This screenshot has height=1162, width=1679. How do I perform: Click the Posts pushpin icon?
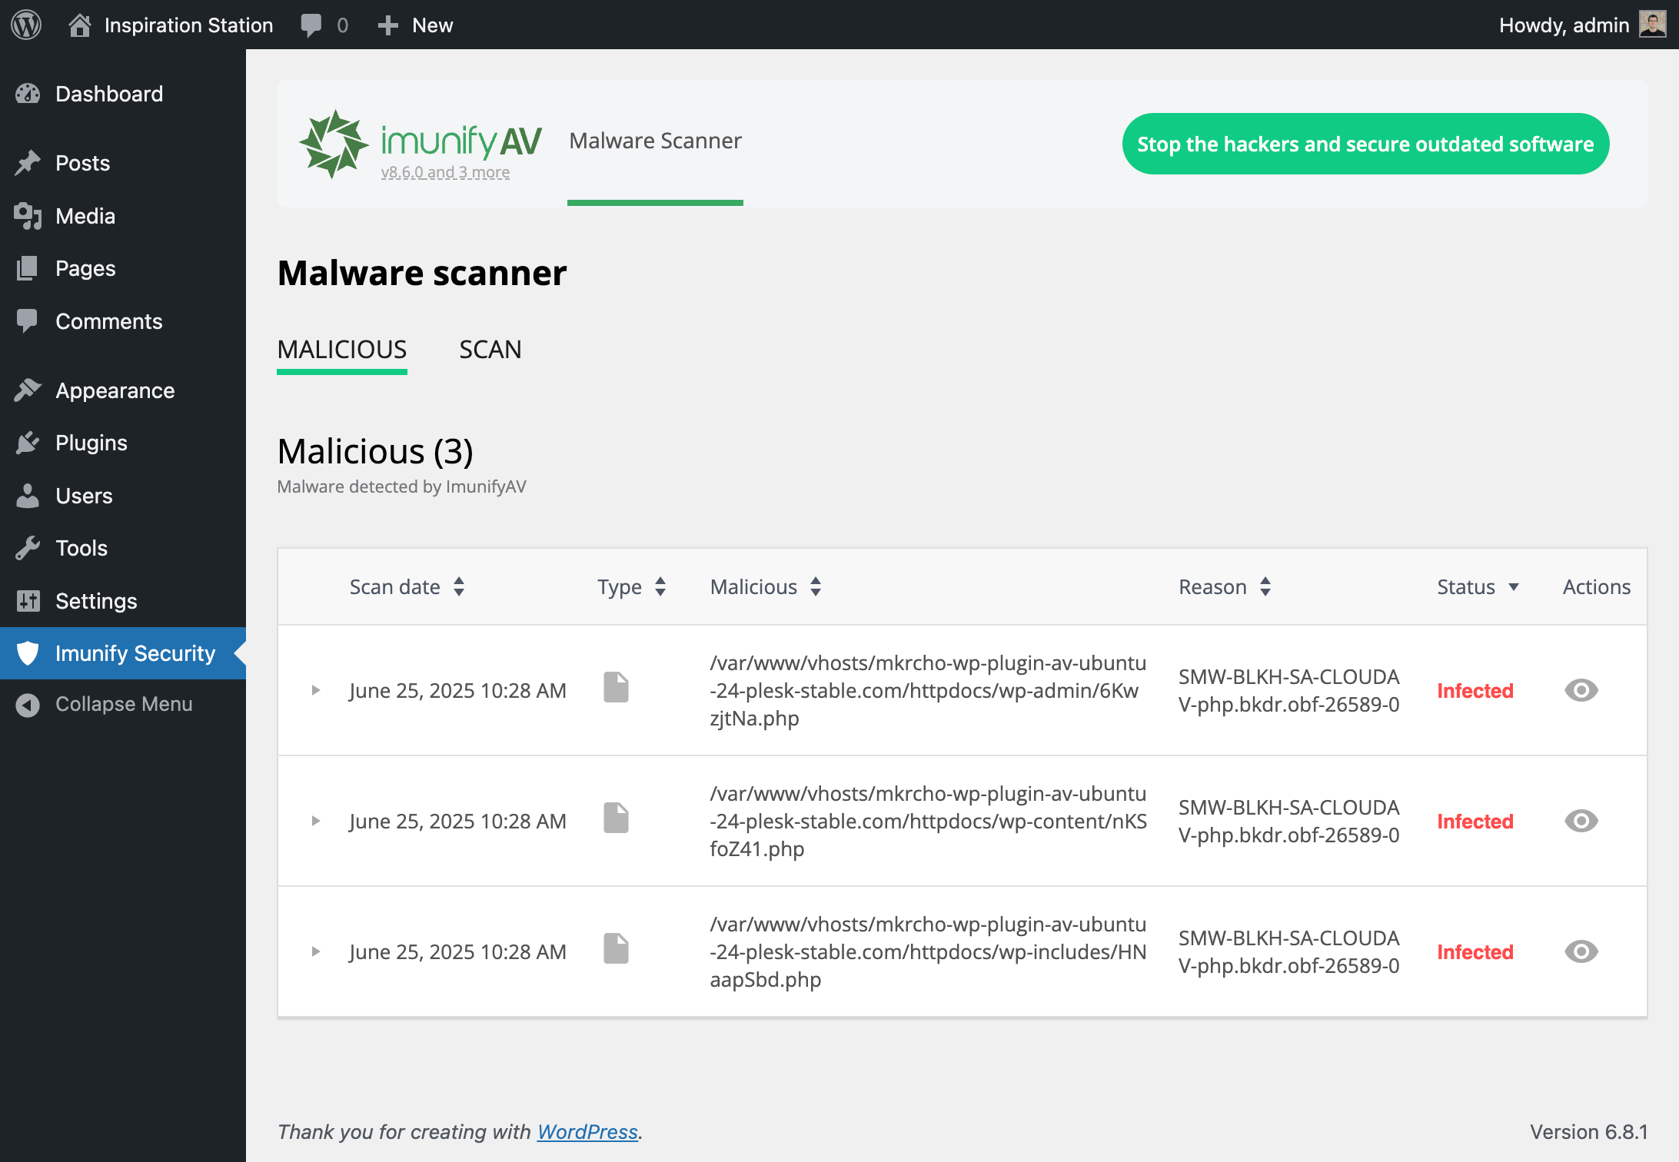pos(28,163)
